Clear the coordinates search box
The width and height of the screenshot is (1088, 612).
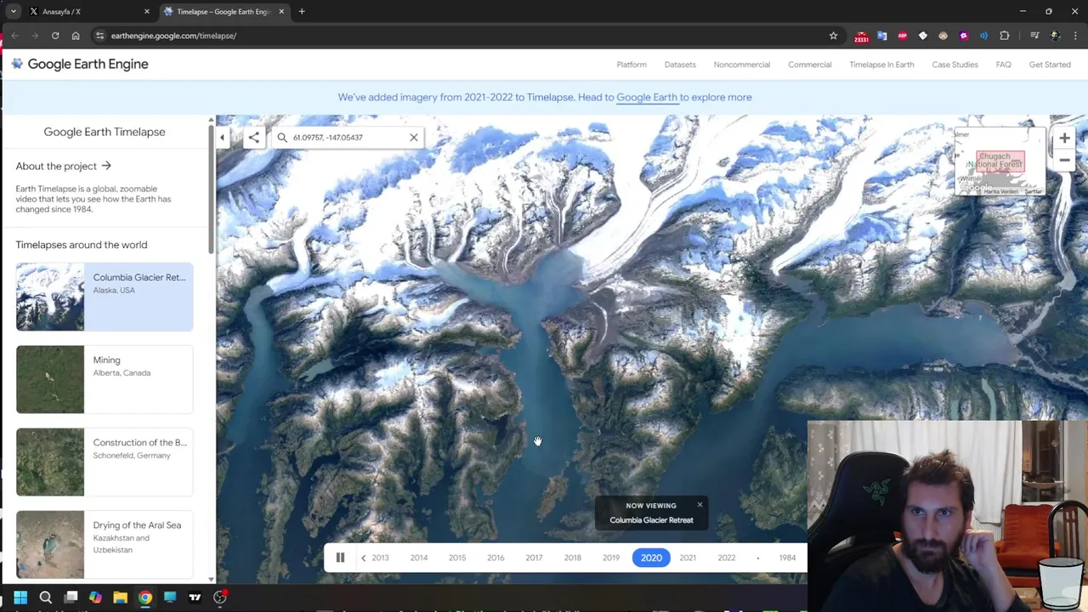pyautogui.click(x=414, y=137)
